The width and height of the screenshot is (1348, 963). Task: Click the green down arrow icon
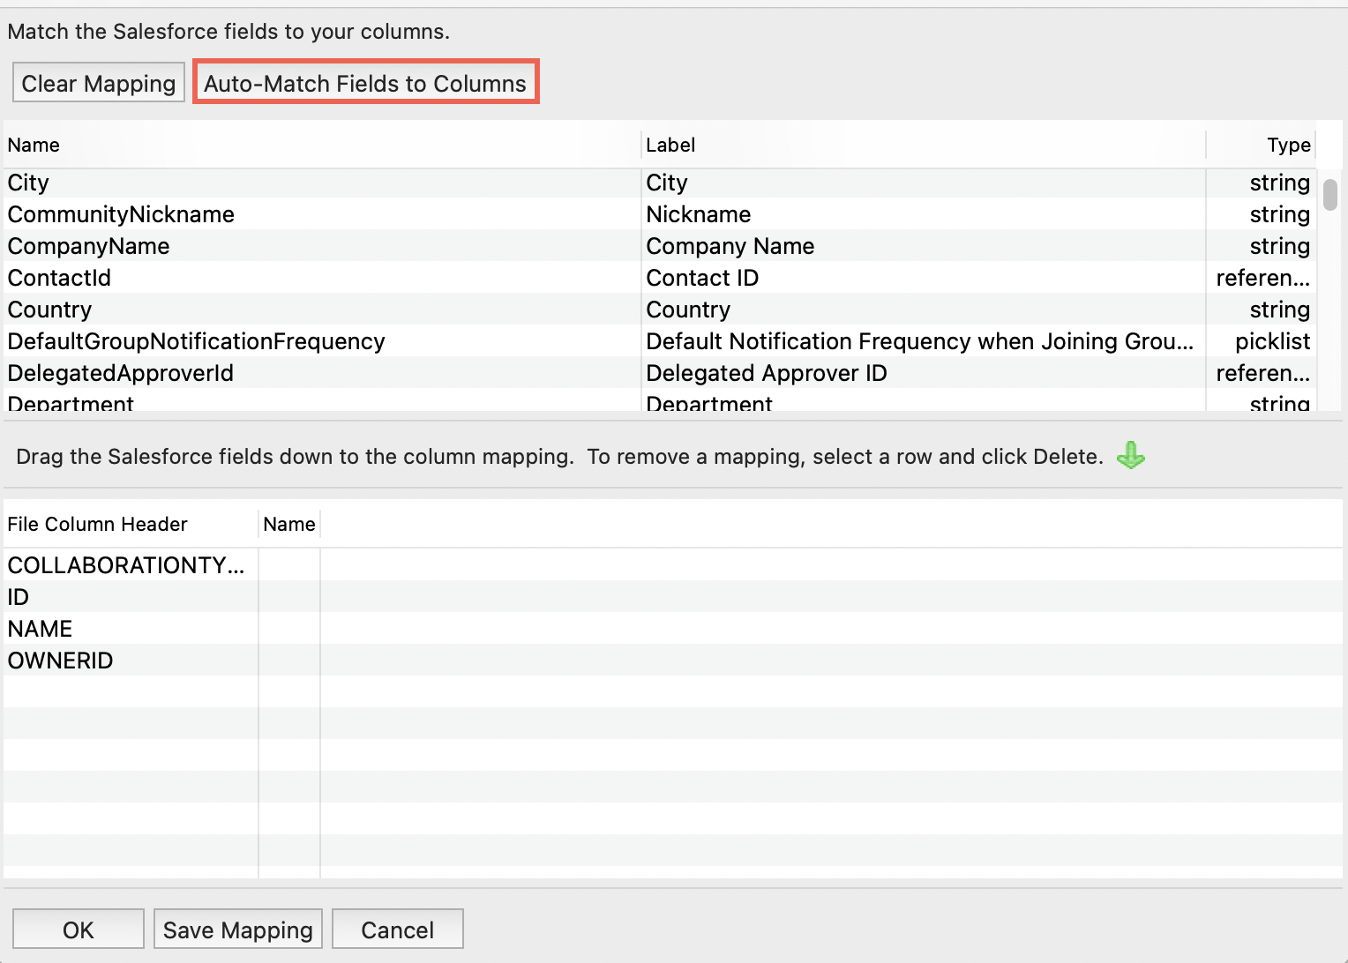[1131, 456]
